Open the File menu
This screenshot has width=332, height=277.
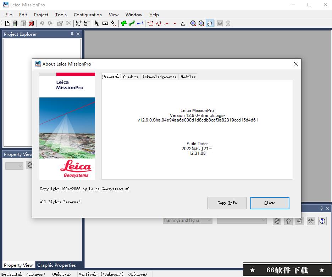click(x=9, y=15)
